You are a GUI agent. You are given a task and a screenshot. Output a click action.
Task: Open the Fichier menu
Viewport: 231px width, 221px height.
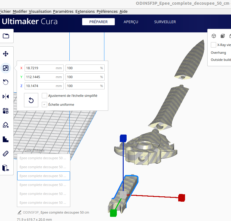tap(5, 11)
